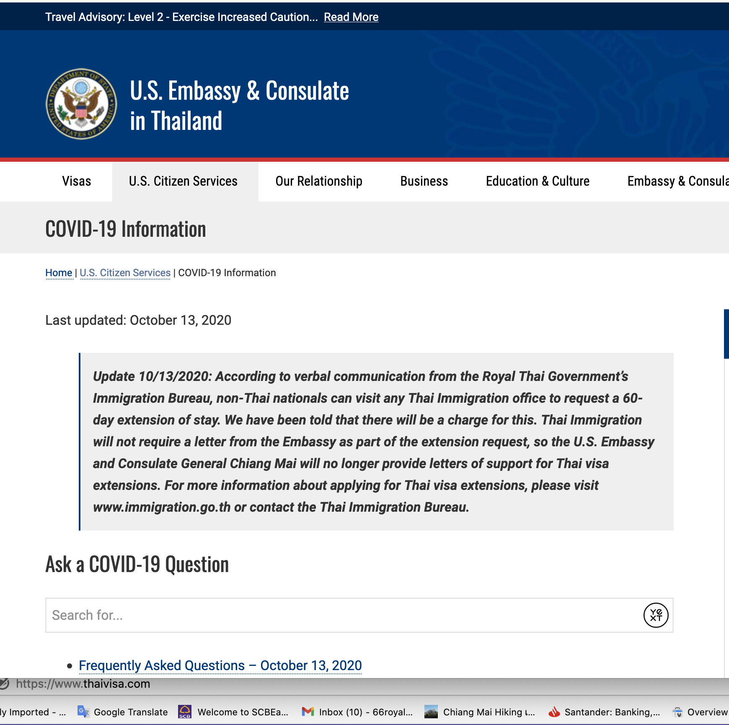This screenshot has width=729, height=725.
Task: Go to Home breadcrumb link
Action: coord(59,273)
